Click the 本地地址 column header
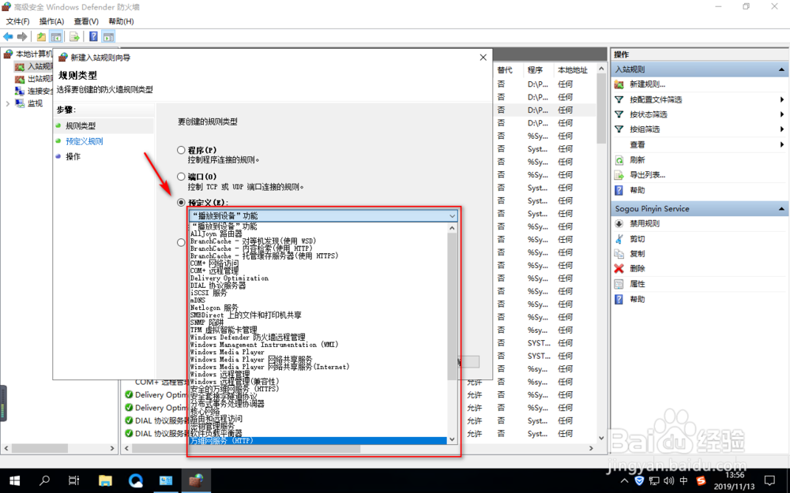 click(x=573, y=70)
